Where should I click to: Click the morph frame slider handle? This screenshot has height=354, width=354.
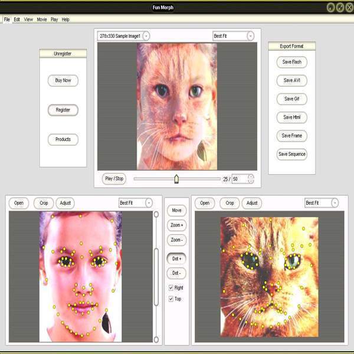click(176, 179)
